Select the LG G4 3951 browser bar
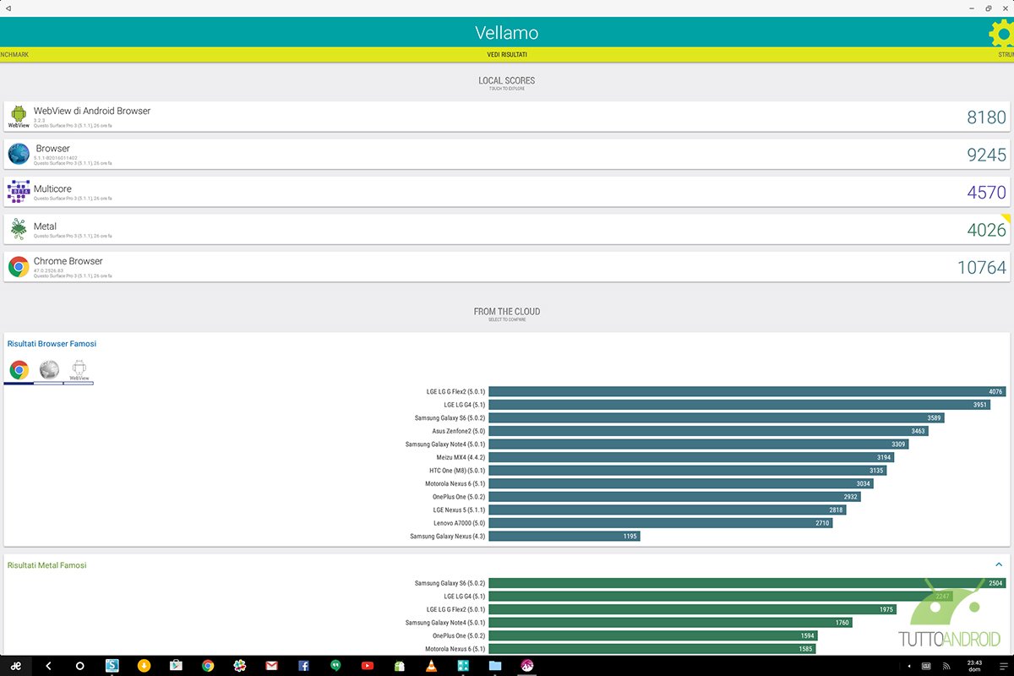The image size is (1014, 676). (x=739, y=405)
